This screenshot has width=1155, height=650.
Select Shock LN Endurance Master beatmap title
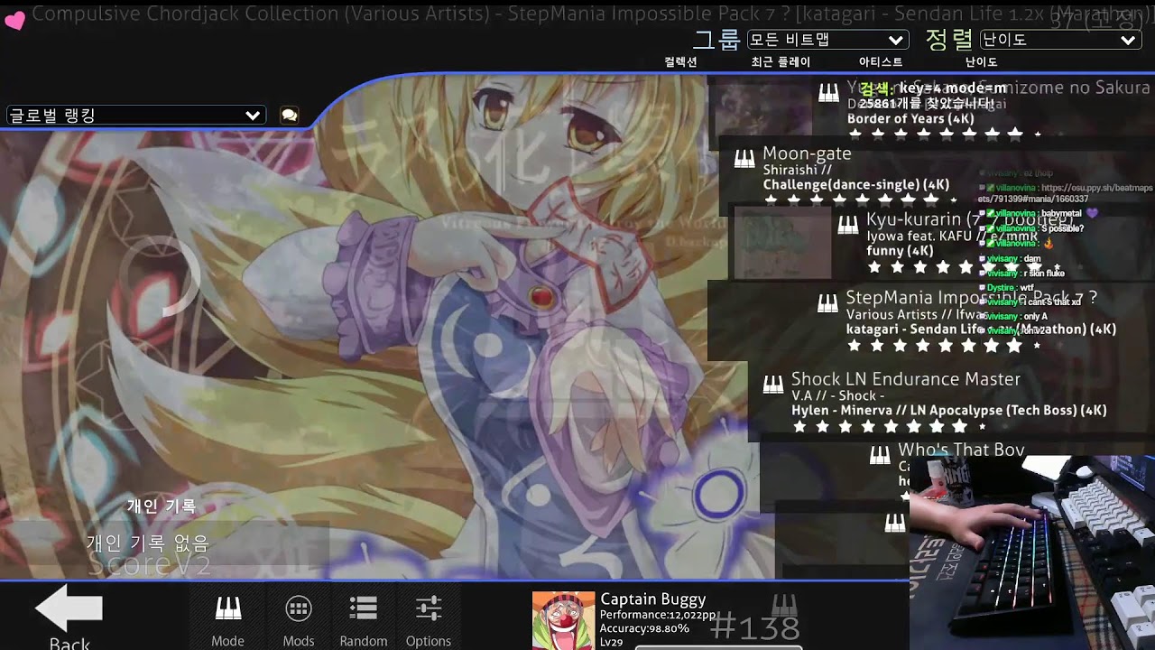[x=906, y=379]
